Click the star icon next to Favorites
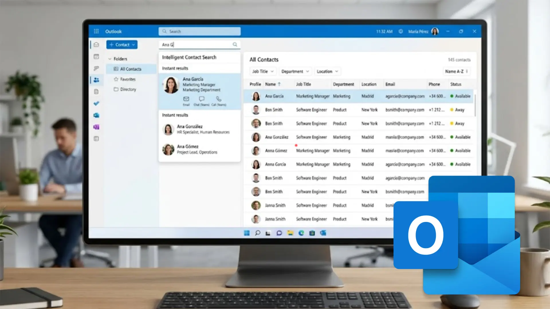This screenshot has width=550, height=309. (116, 79)
